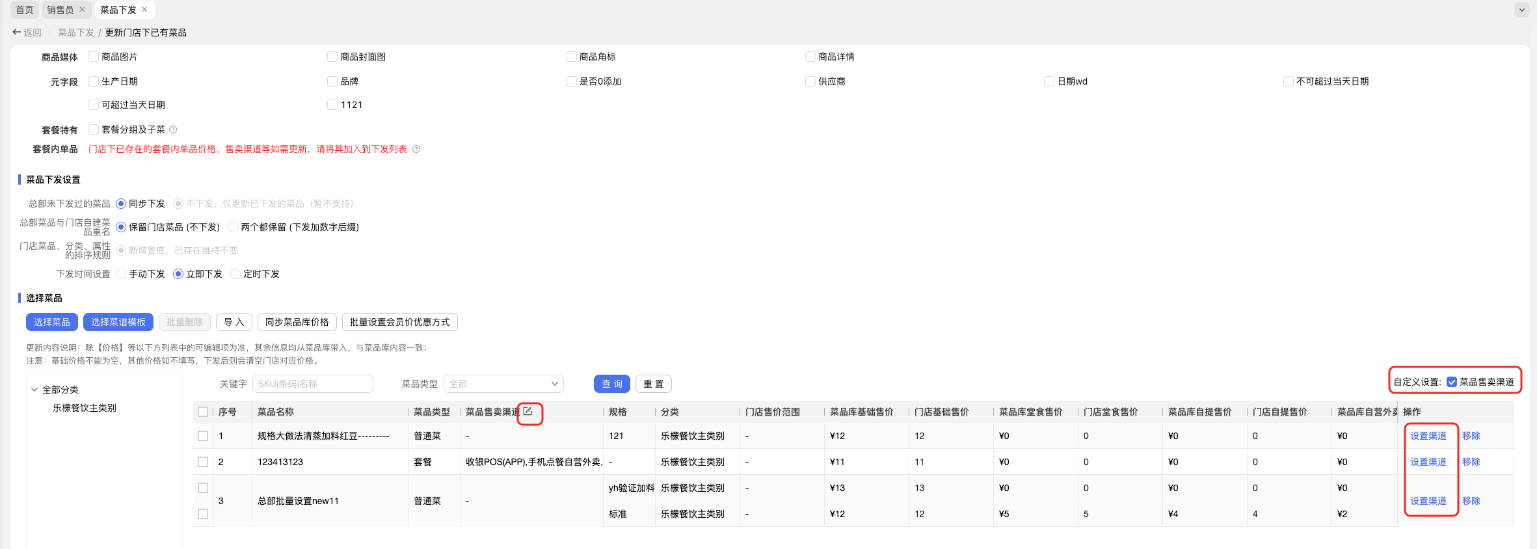This screenshot has height=549, width=1537.
Task: Click the question mark icon after the red 套餐内单品 notice
Action: click(416, 149)
